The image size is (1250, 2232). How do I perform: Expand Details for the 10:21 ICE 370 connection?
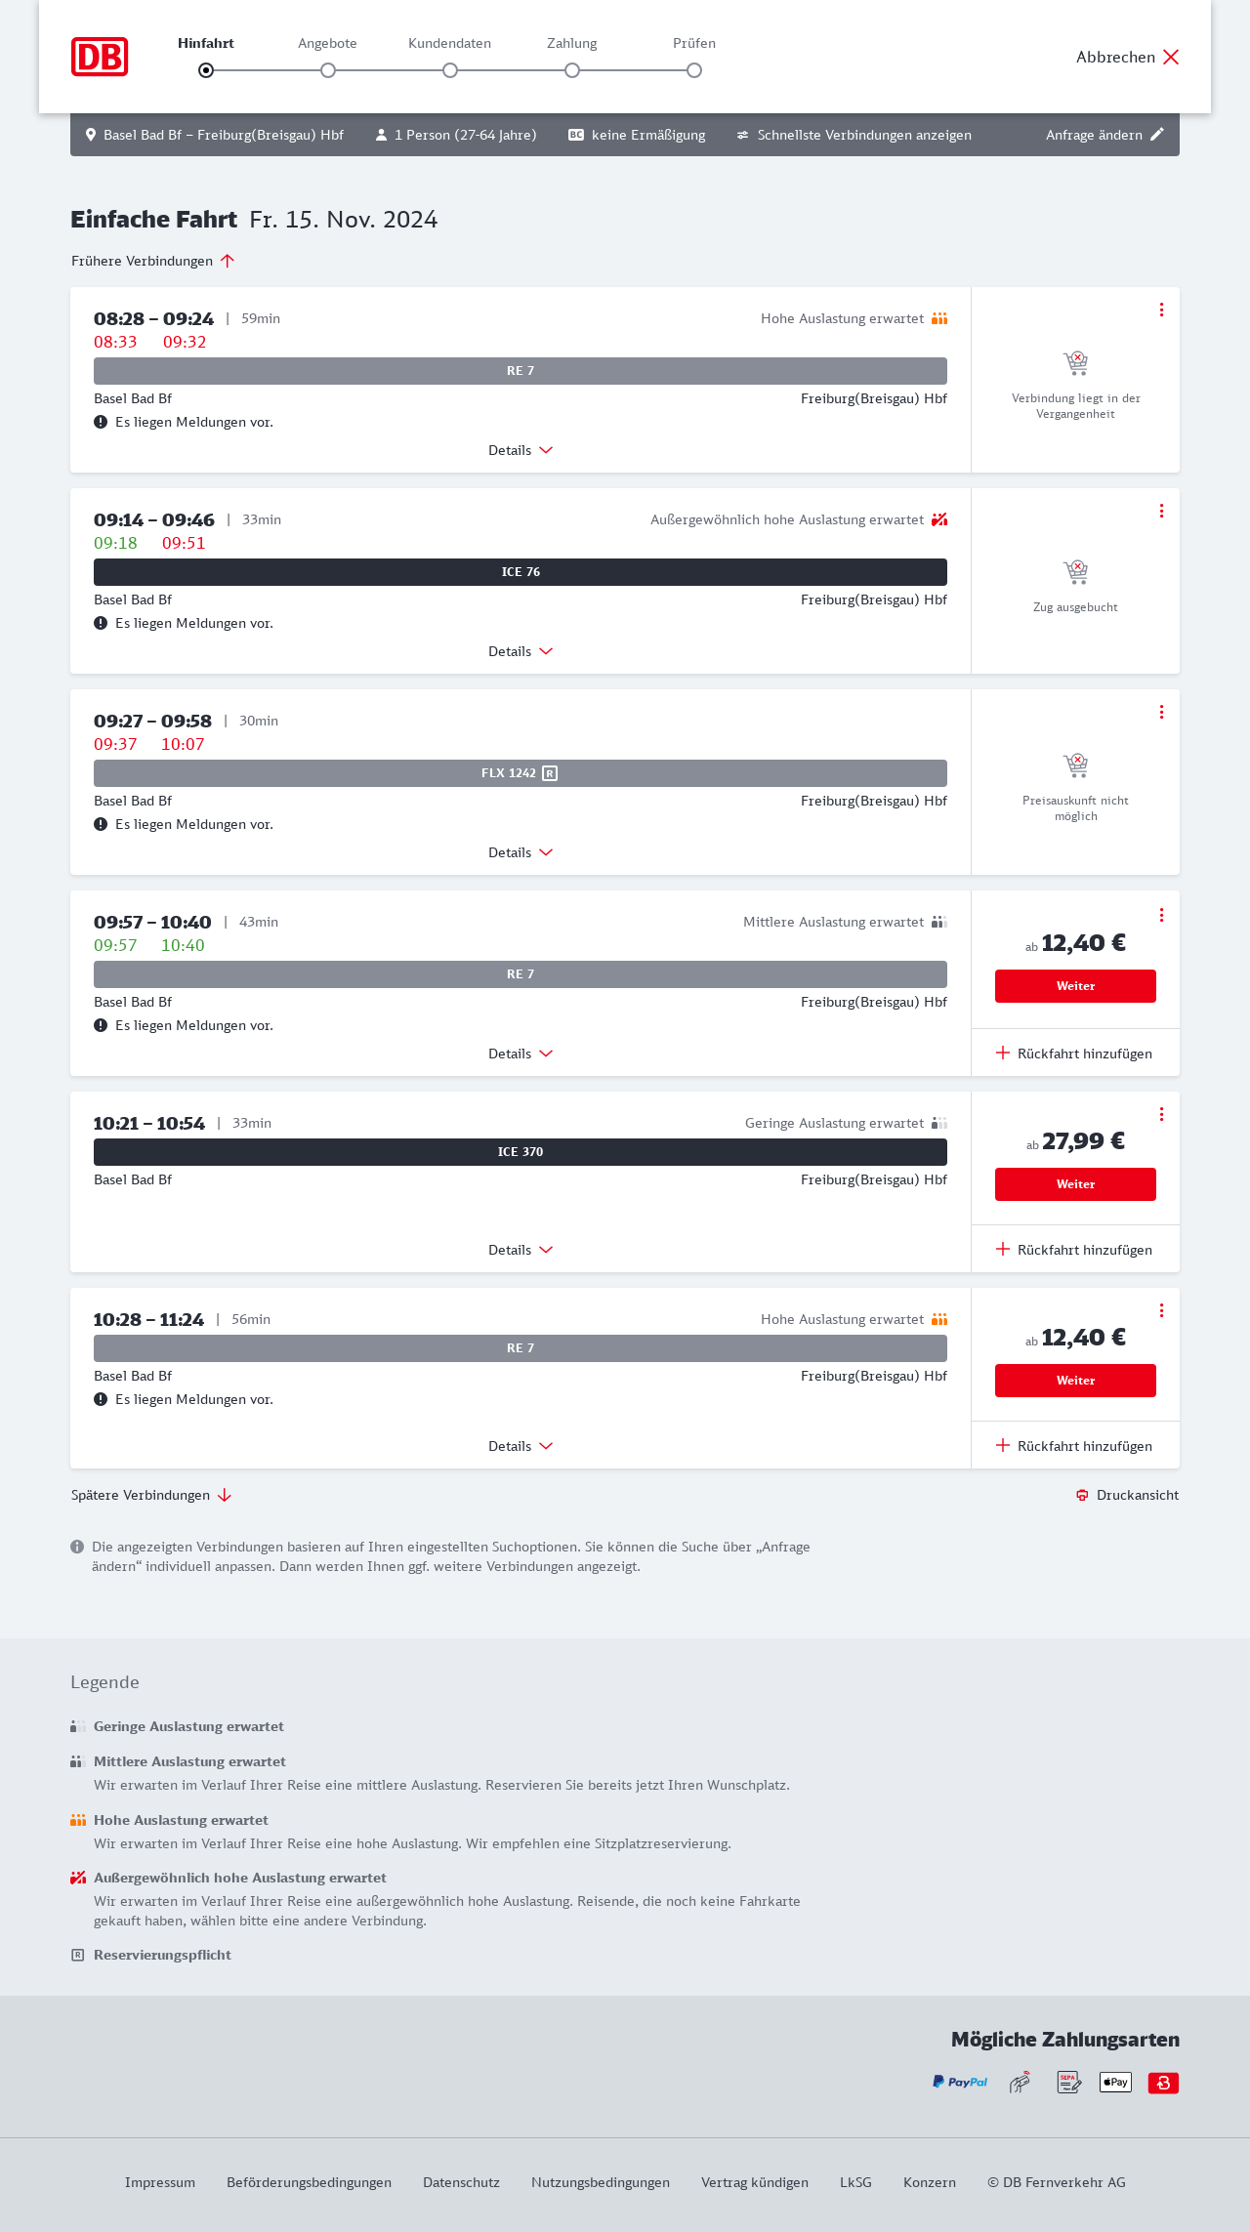[x=521, y=1250]
